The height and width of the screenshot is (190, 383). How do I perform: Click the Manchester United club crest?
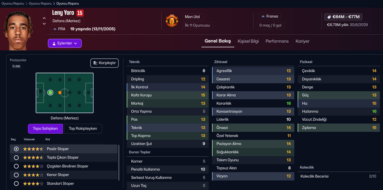coord(171,21)
